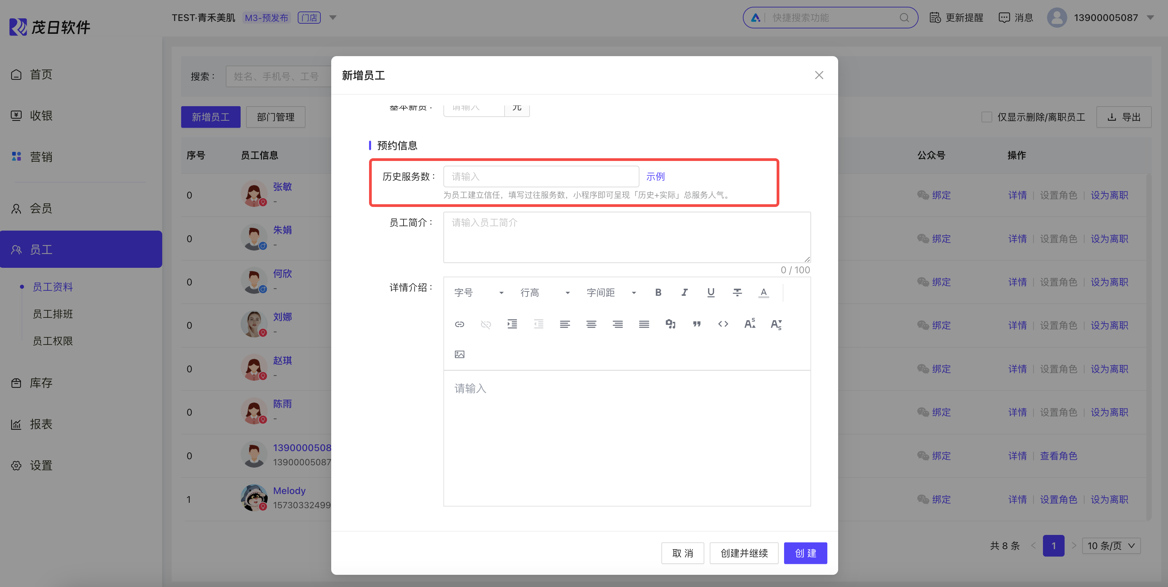Click the 历史服务数 input field
This screenshot has width=1168, height=587.
pos(540,177)
